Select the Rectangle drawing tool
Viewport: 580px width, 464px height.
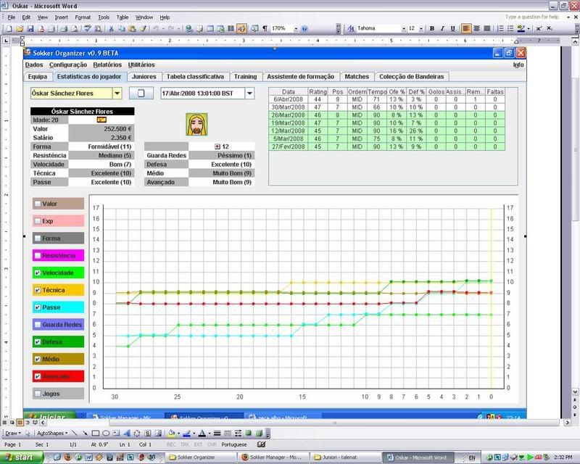click(x=96, y=433)
